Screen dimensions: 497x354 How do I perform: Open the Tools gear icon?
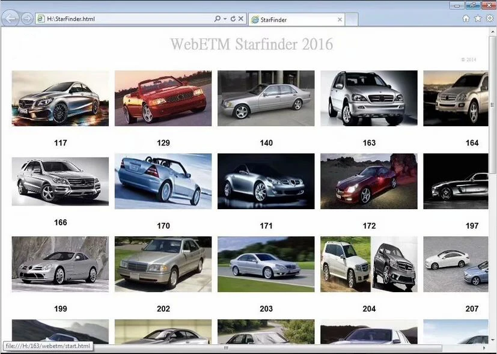(490, 19)
